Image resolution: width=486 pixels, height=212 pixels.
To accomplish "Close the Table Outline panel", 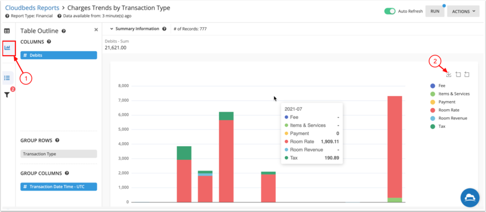I will tap(96, 30).
